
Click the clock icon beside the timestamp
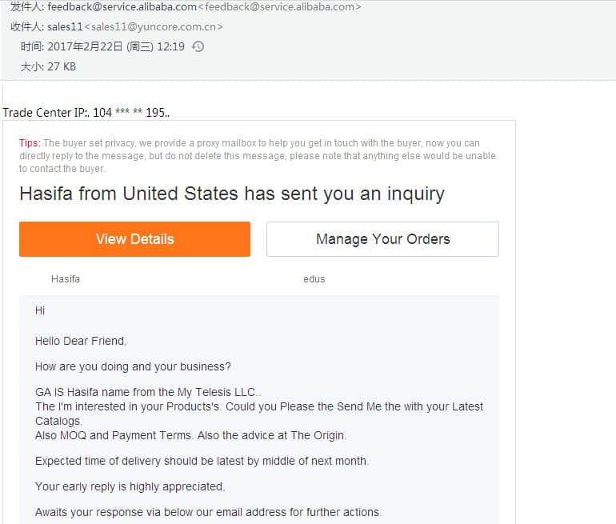[198, 46]
